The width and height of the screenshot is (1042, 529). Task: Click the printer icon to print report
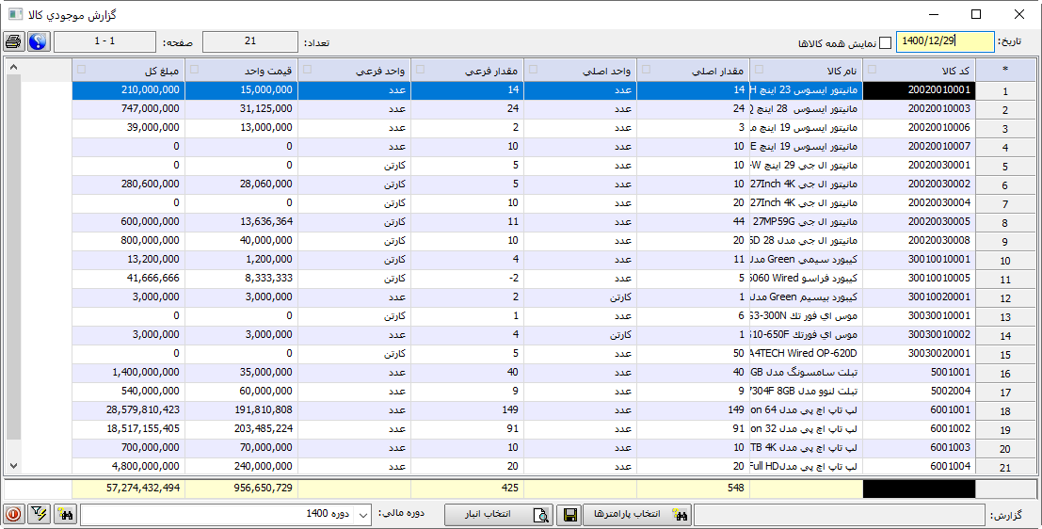(x=13, y=42)
